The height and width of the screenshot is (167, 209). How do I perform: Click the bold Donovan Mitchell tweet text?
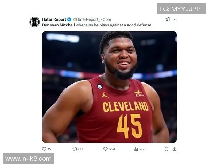tap(58, 25)
